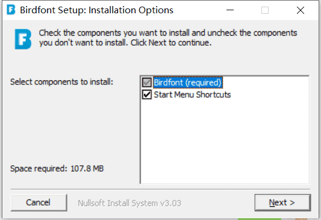The width and height of the screenshot is (321, 220).
Task: Toggle the Birdfont (required) checkbox
Action: tap(147, 83)
